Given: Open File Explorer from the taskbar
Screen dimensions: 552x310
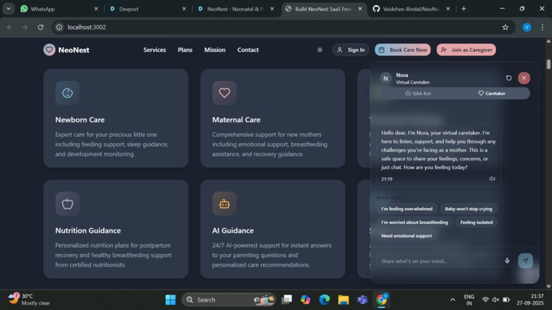Looking at the screenshot, I should pos(343,300).
